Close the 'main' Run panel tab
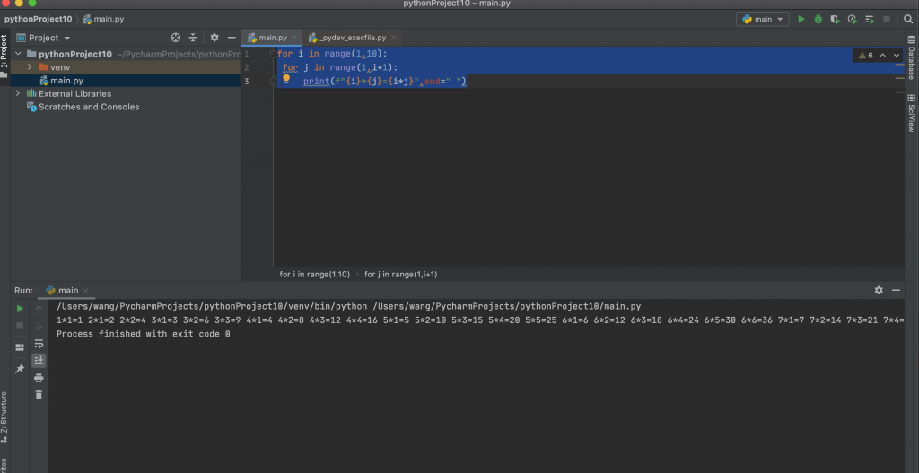This screenshot has width=919, height=473. coord(85,291)
